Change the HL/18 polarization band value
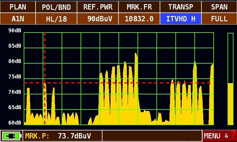The height and width of the screenshot is (142, 237). [56, 19]
